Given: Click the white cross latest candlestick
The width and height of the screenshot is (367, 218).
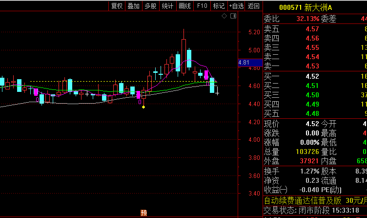Looking at the screenshot, I should [217, 91].
